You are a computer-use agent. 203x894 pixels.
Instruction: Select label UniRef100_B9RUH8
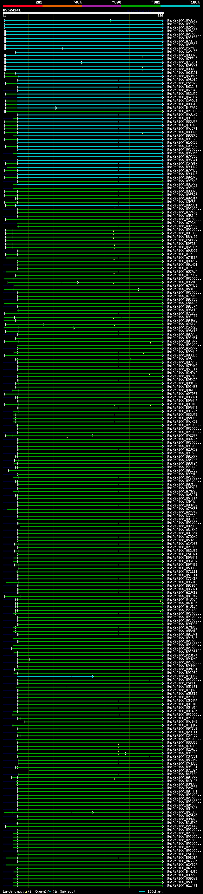[x=182, y=526]
